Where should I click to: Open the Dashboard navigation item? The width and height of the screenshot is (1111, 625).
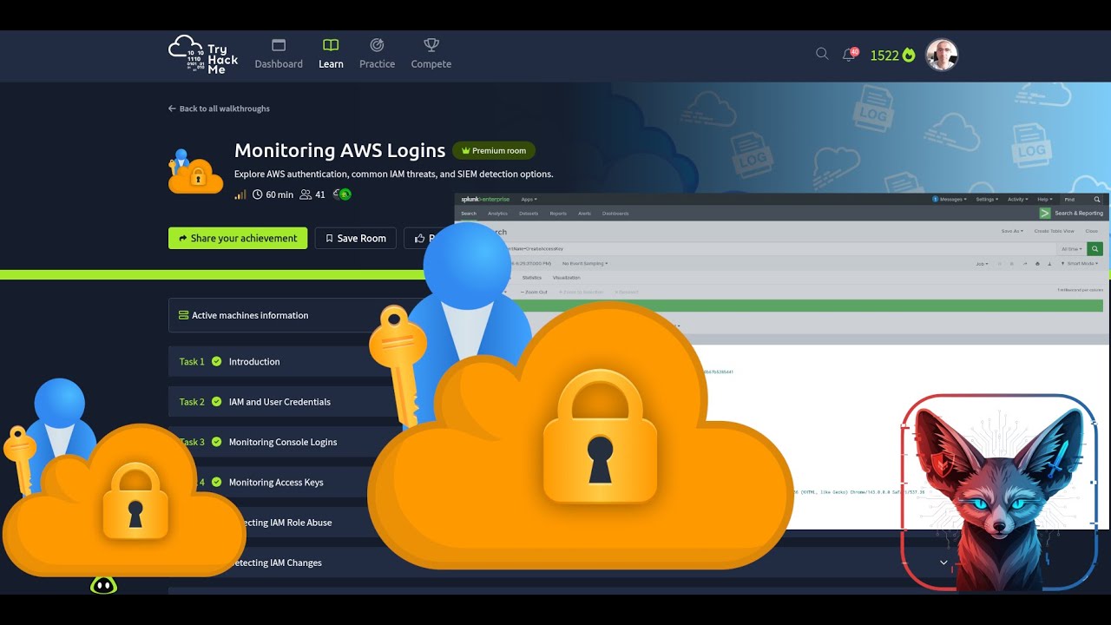point(279,54)
